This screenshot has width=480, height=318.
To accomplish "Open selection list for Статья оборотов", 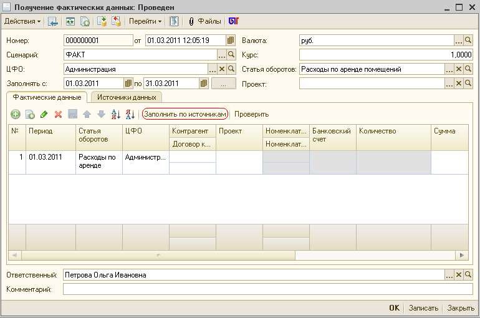I will coord(449,69).
